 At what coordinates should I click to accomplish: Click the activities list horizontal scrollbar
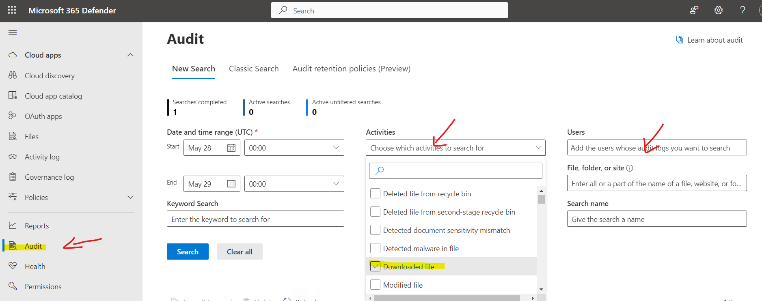tap(447, 298)
